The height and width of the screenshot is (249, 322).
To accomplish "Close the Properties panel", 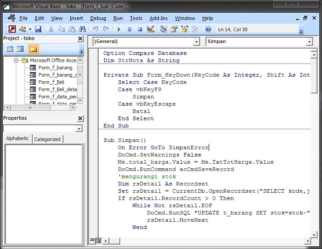I will pos(80,118).
